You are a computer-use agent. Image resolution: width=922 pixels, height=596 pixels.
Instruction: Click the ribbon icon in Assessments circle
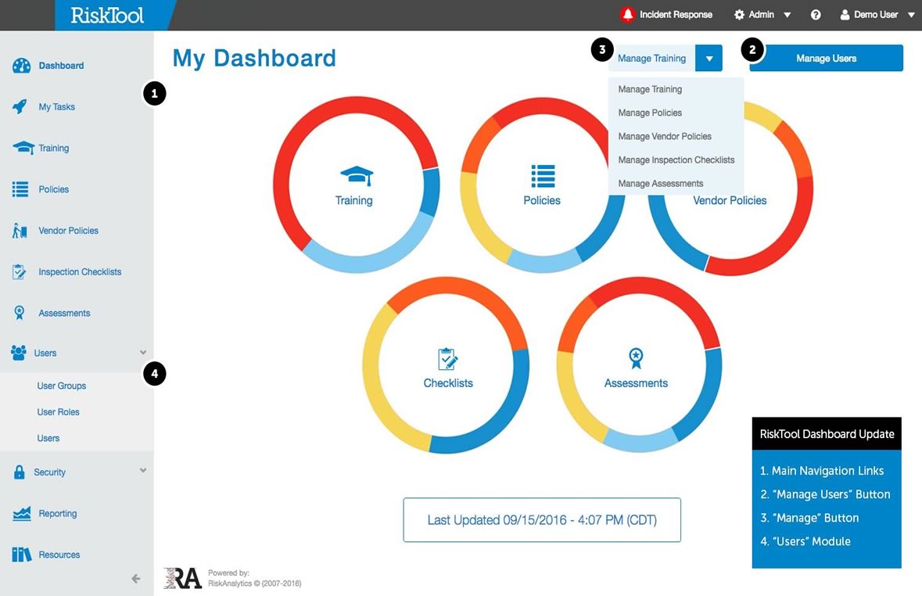tap(636, 358)
